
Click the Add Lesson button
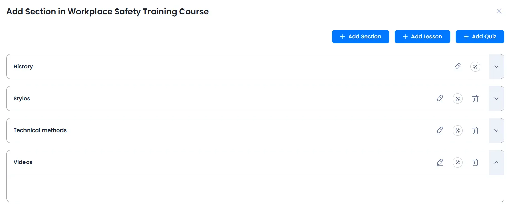click(x=422, y=37)
